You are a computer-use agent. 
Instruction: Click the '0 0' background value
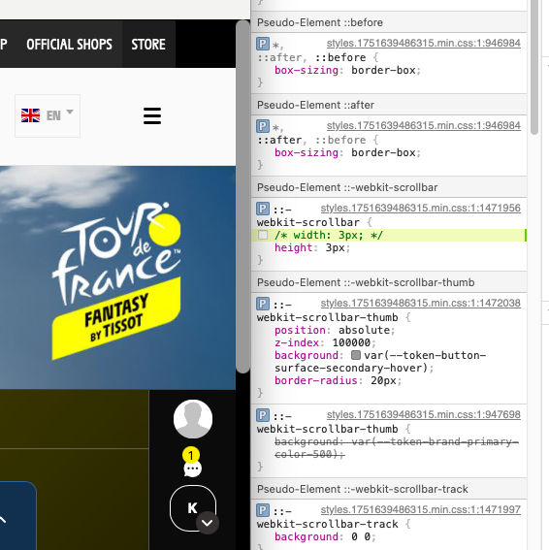[x=361, y=537]
